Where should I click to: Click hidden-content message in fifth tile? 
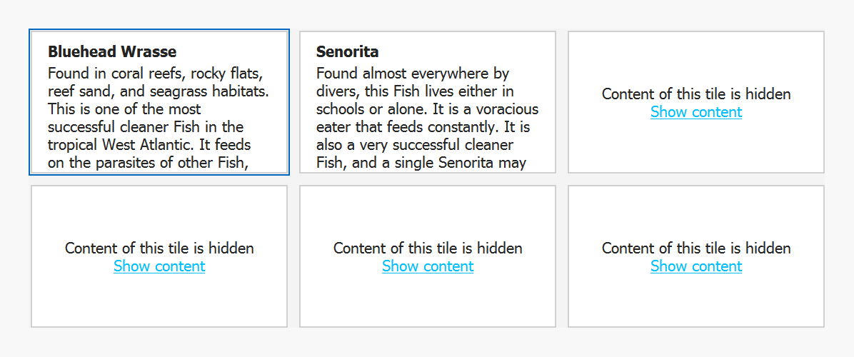pos(428,248)
